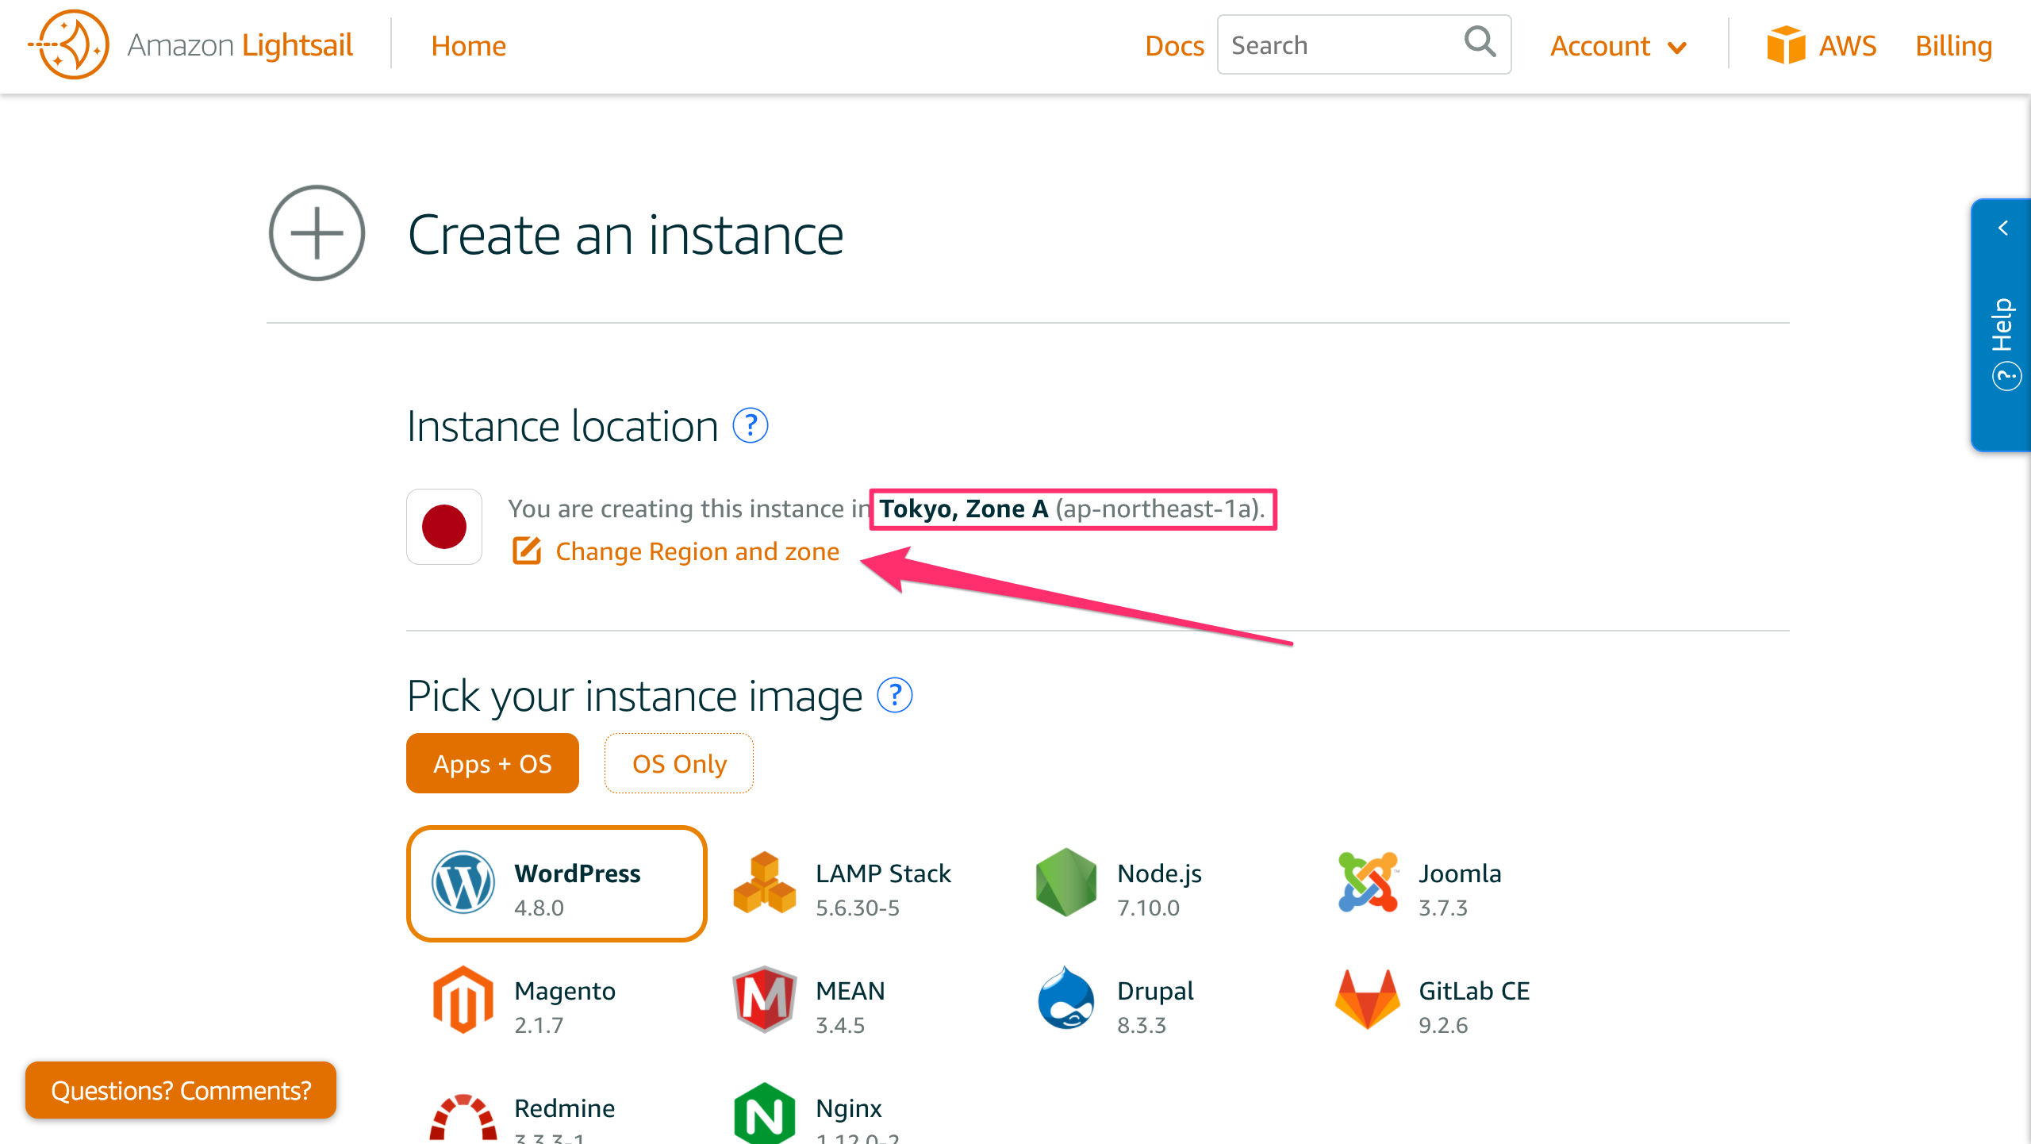Choose Joomla 3.7.3 label

pyautogui.click(x=1460, y=889)
